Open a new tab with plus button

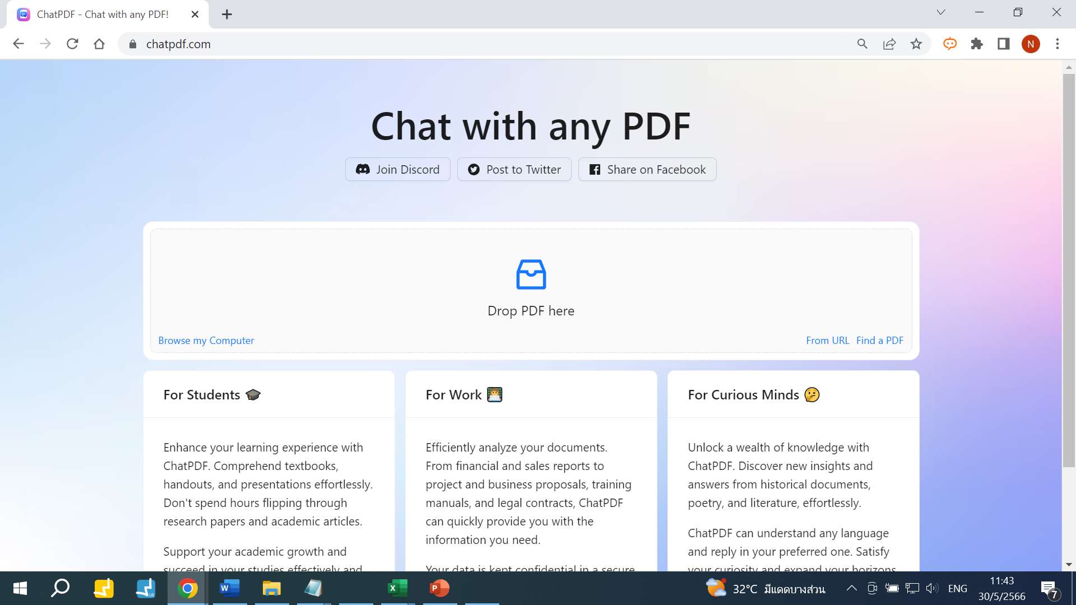pos(227,15)
